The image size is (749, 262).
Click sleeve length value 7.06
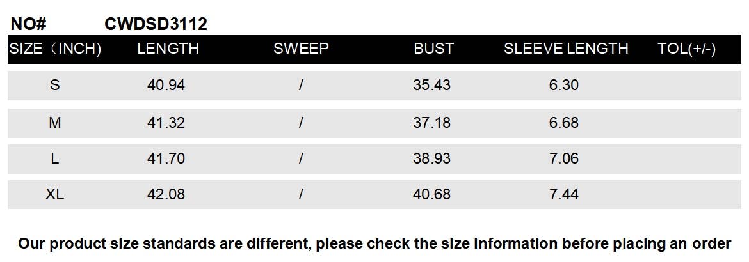click(563, 158)
